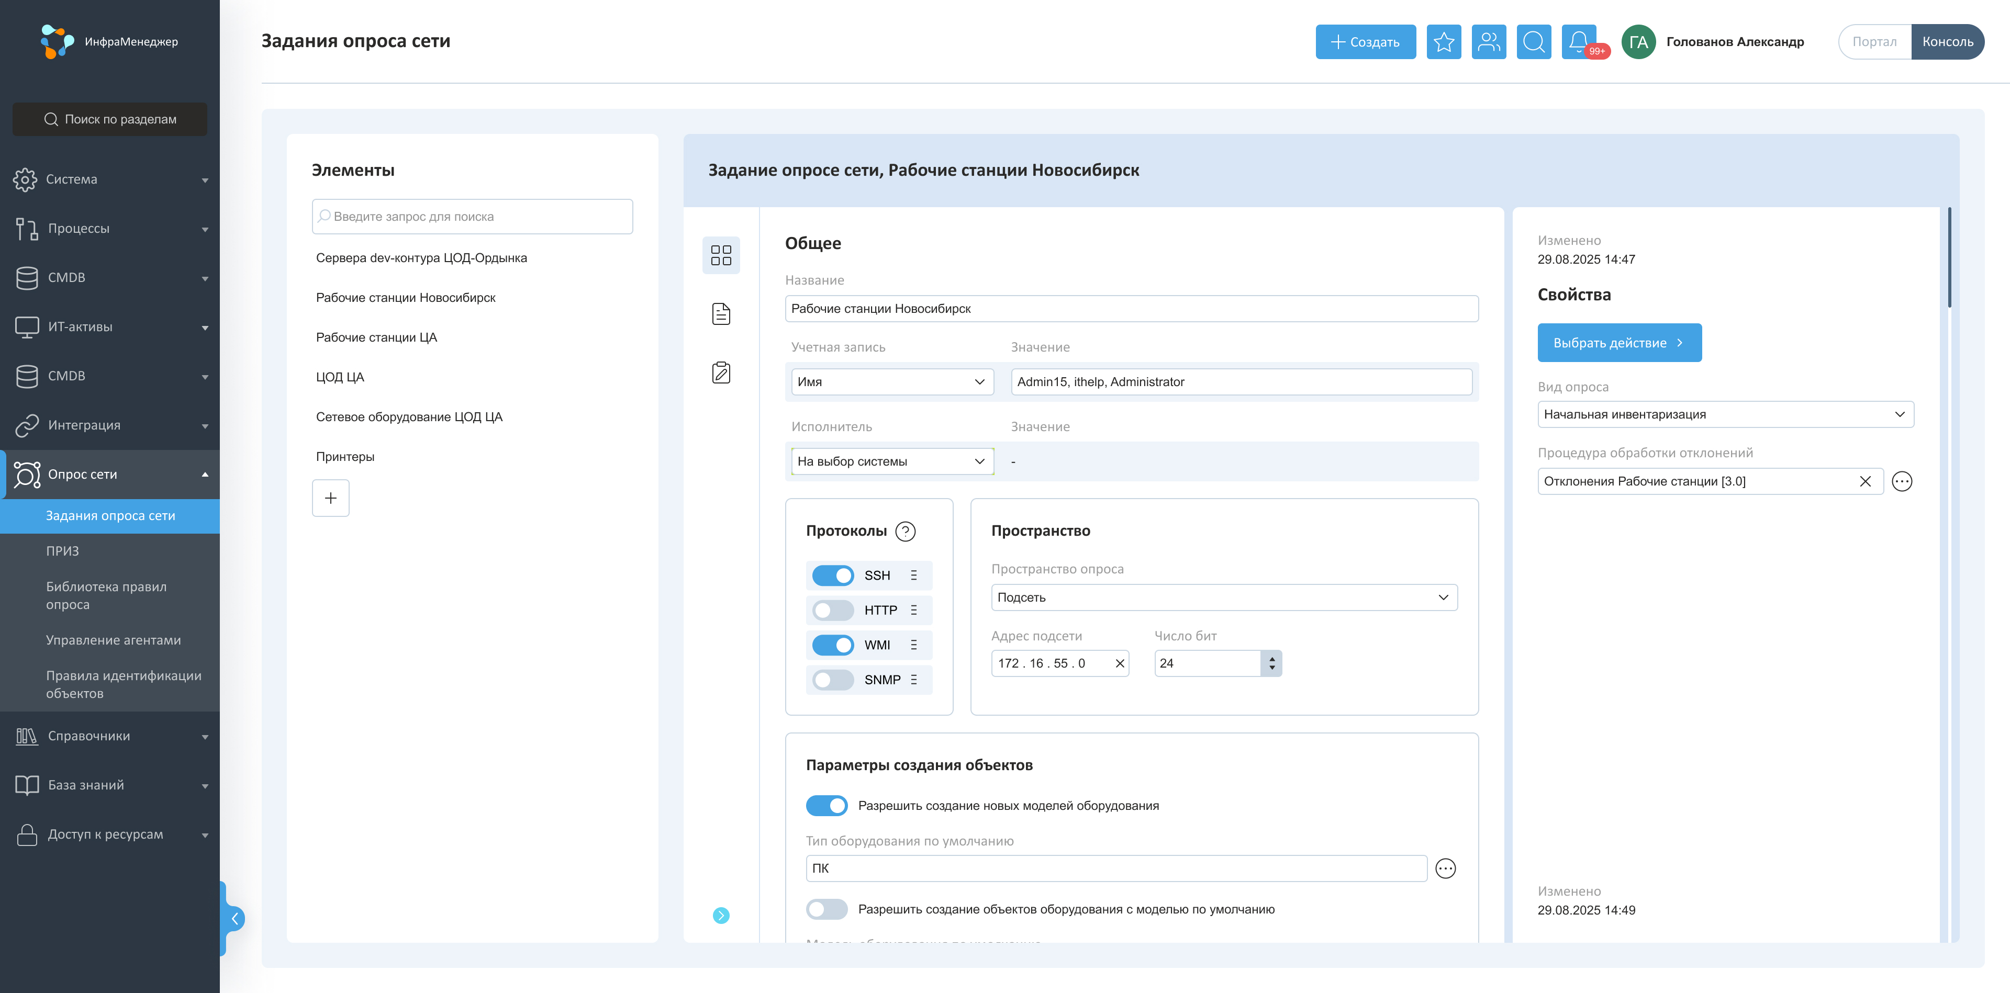Click the Protocols help question icon

pos(905,531)
